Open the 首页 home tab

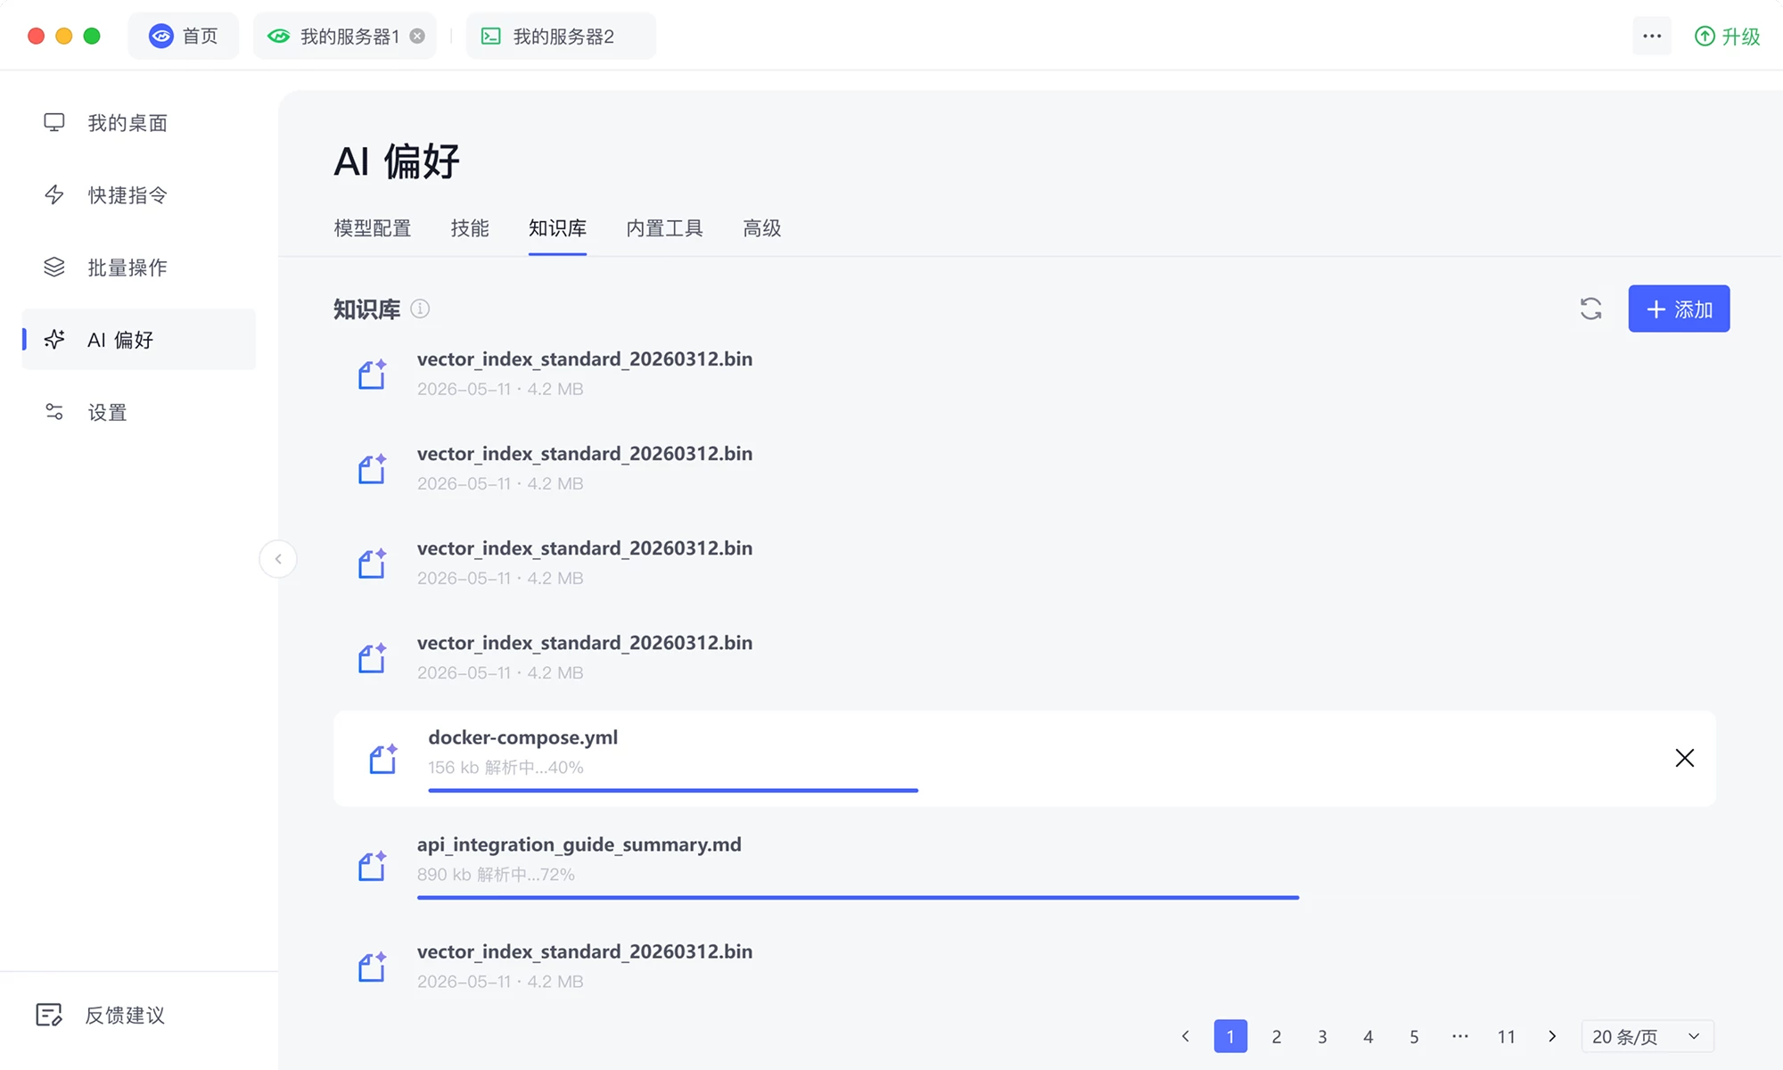pyautogui.click(x=184, y=36)
